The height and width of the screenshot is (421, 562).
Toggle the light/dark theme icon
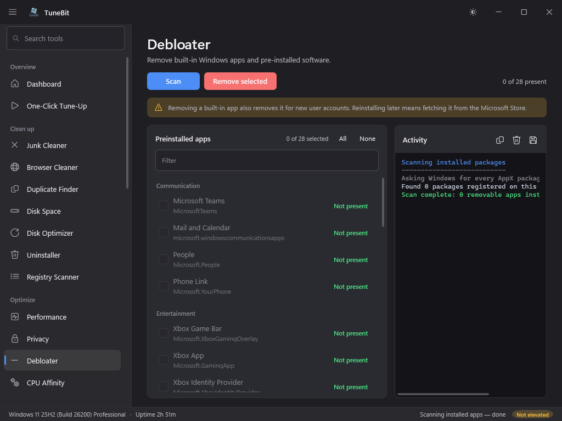pos(473,12)
